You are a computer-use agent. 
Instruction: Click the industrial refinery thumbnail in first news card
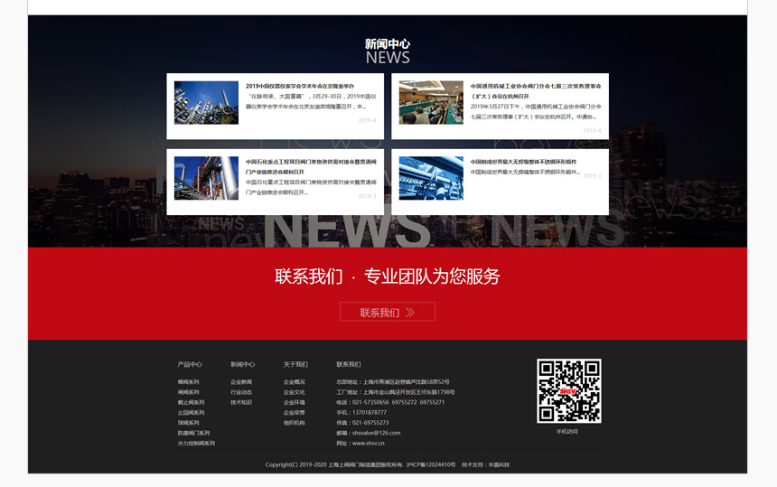click(206, 102)
